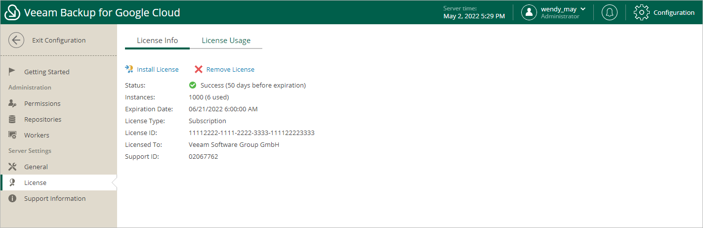Click the Permissions user-key icon

point(13,103)
